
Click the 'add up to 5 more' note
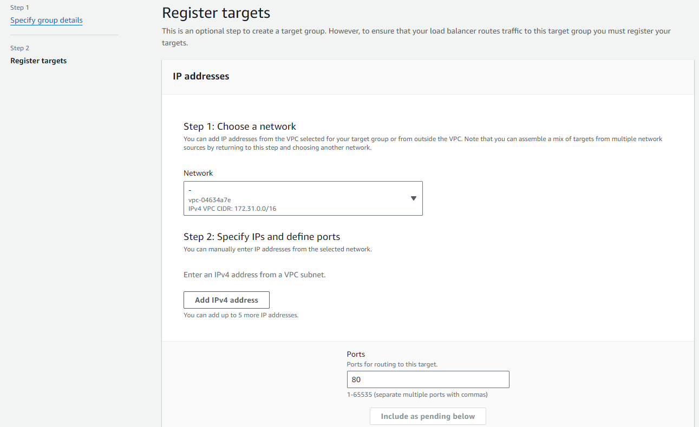click(x=241, y=315)
